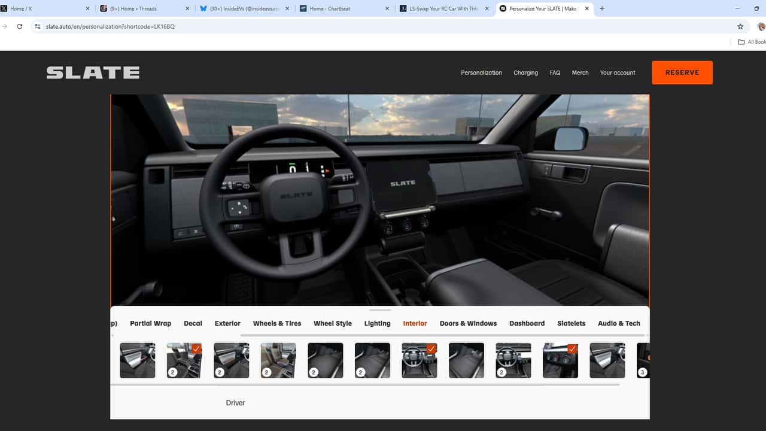Bookmark this page with the star icon

point(740,26)
